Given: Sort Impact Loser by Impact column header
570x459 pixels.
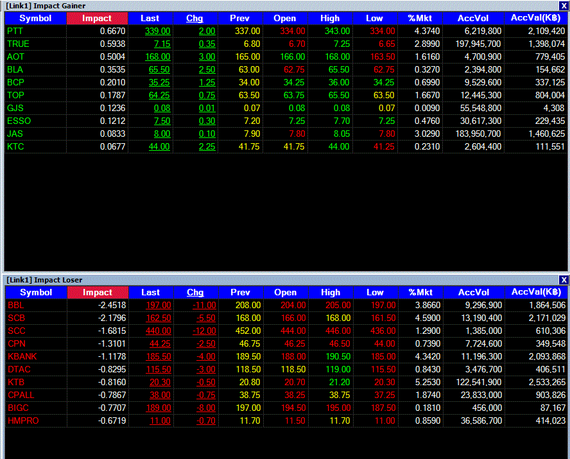Looking at the screenshot, I should tap(98, 293).
